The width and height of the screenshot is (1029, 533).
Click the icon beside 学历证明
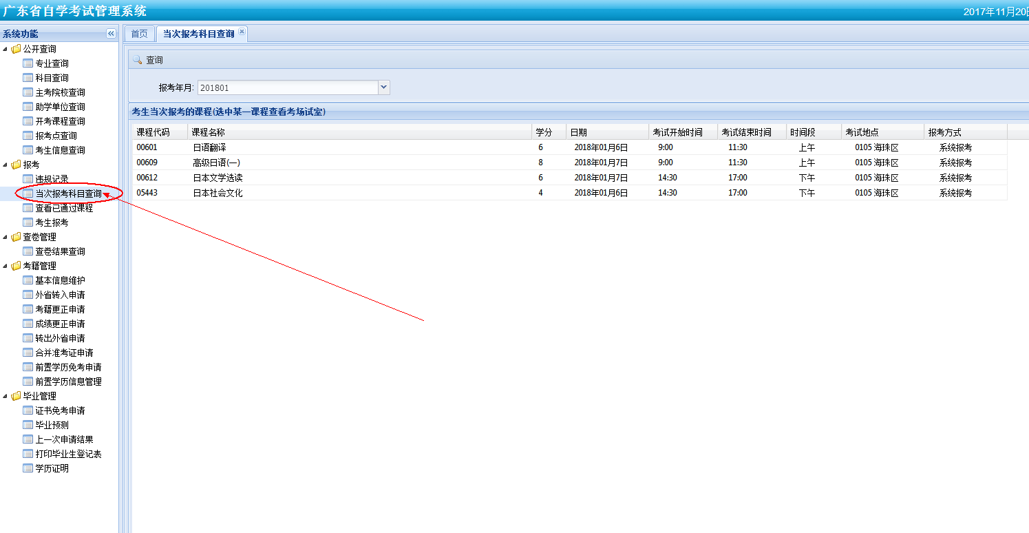[x=28, y=468]
